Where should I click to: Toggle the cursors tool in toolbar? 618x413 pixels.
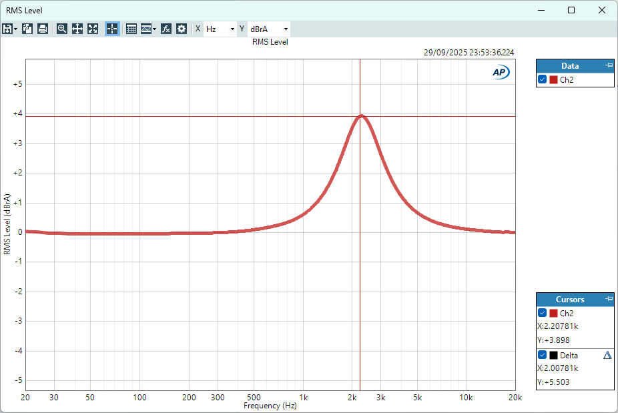pos(112,29)
